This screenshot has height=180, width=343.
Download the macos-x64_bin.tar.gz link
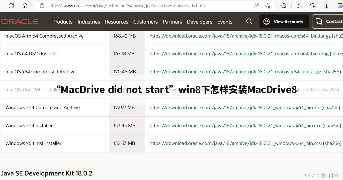click(235, 72)
